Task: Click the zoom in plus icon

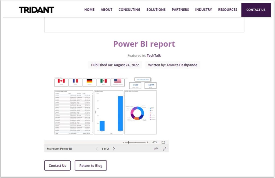Action: coord(147,142)
